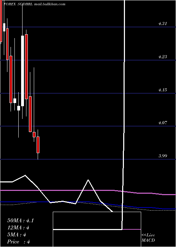Click the 'FOREX SODBRL mail.bullkhan.com' title text
The image size is (176, 247).
[x=34, y=4]
